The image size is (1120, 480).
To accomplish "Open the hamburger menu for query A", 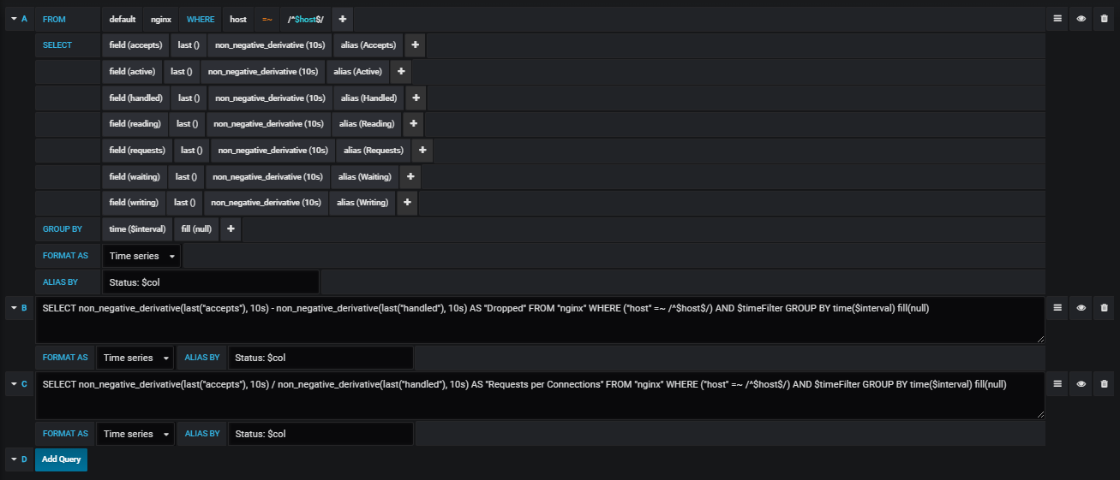I will [1057, 19].
